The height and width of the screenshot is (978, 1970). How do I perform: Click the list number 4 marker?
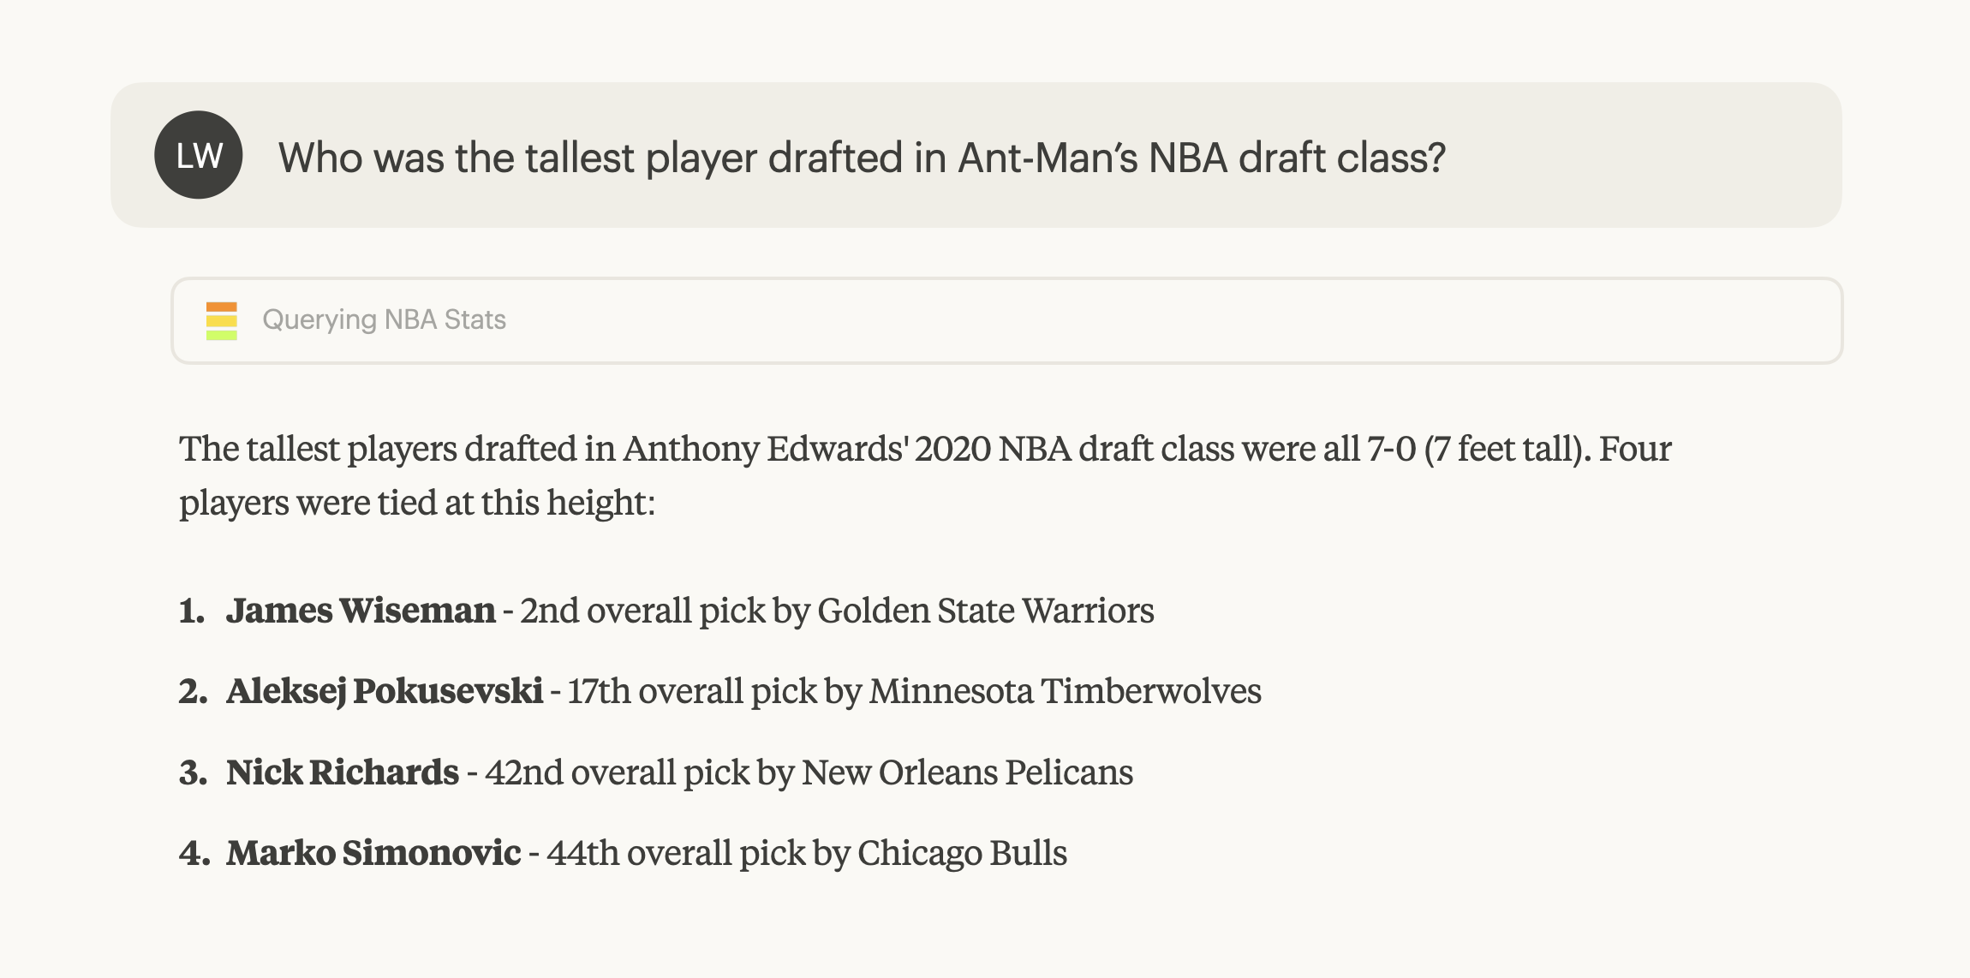pyautogui.click(x=194, y=853)
